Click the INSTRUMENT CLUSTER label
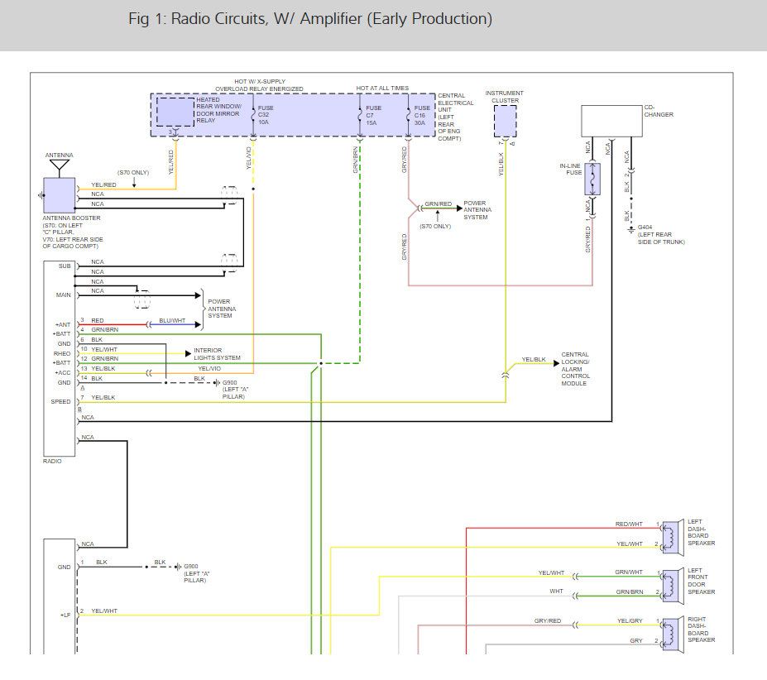767x680 pixels. (505, 96)
